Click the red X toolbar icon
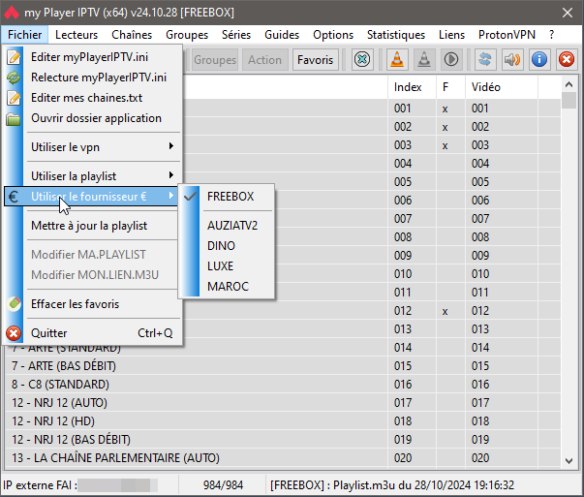This screenshot has width=584, height=497. click(567, 60)
